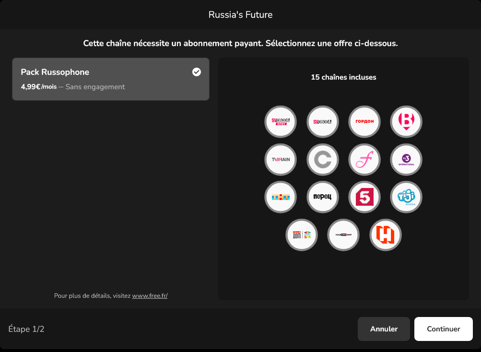Screen dimensions: 481x352
Task: Click the Svoboda News channel logo
Action: click(x=281, y=121)
